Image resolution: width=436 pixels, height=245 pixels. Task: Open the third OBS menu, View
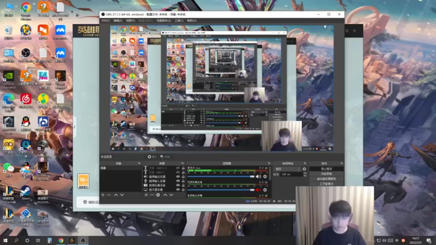(x=130, y=21)
